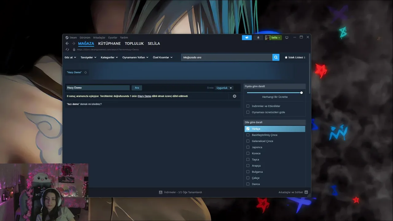Open İstek Listesi wishlist
Screen dimensions: 393x221
pyautogui.click(x=295, y=57)
